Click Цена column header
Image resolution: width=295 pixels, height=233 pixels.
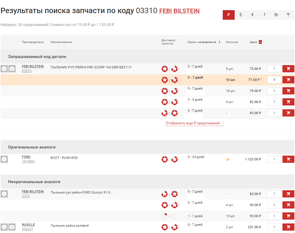pos(253,42)
